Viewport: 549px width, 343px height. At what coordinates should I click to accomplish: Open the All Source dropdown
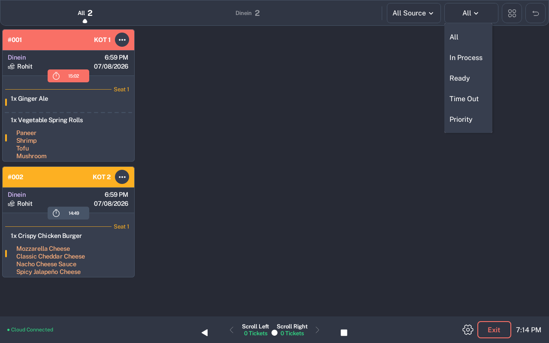click(413, 13)
